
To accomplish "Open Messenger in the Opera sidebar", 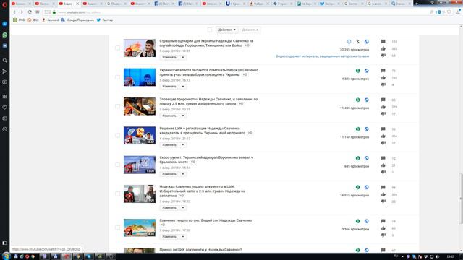I will (x=5, y=24).
